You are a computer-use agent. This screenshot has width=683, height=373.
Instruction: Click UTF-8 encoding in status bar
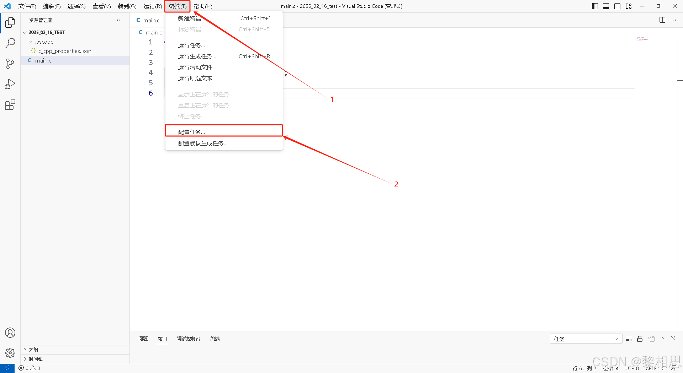[632, 369]
